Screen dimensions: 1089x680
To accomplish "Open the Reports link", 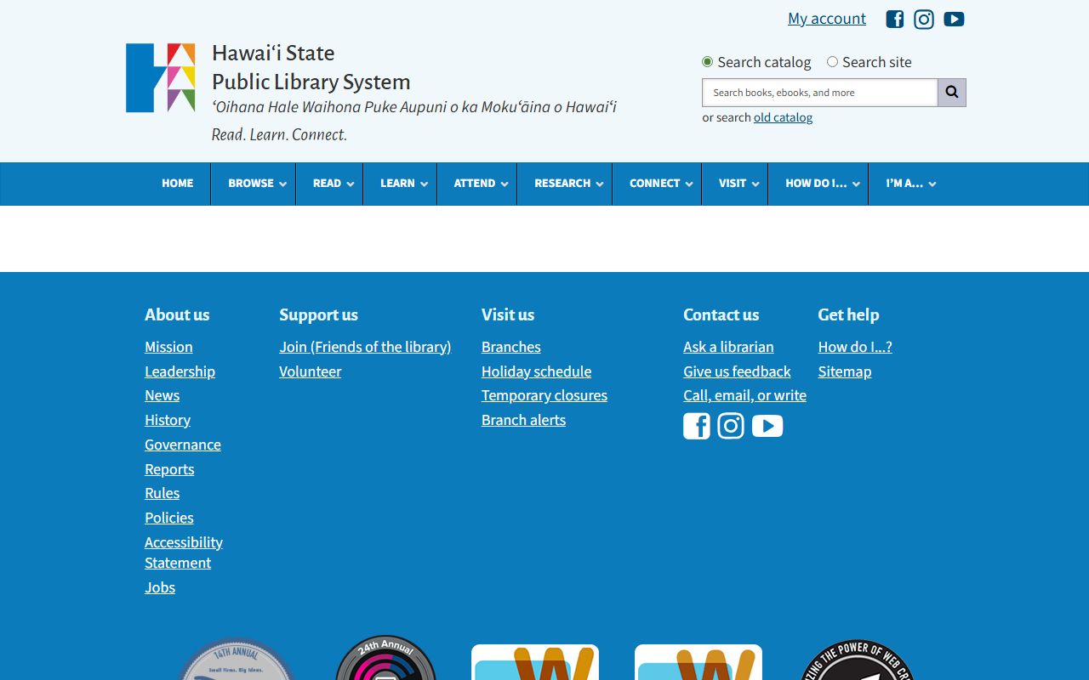I will pyautogui.click(x=169, y=469).
